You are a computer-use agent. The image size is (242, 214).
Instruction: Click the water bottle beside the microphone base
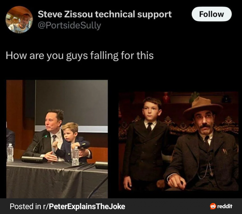[x=10, y=153]
